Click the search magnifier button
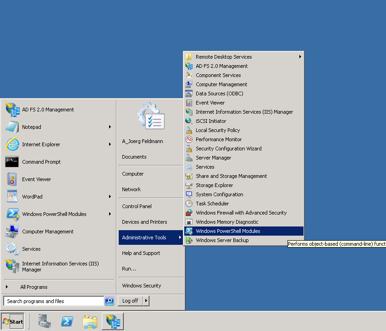The image size is (386, 331). [x=109, y=301]
